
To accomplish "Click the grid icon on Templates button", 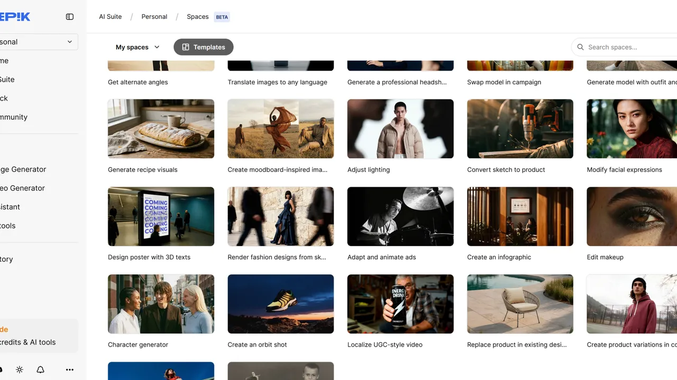I will [186, 47].
